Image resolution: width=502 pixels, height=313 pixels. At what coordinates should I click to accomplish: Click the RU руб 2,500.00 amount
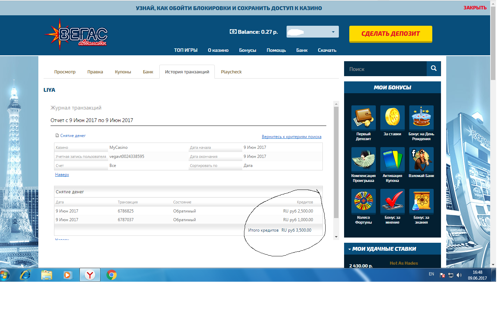298,211
